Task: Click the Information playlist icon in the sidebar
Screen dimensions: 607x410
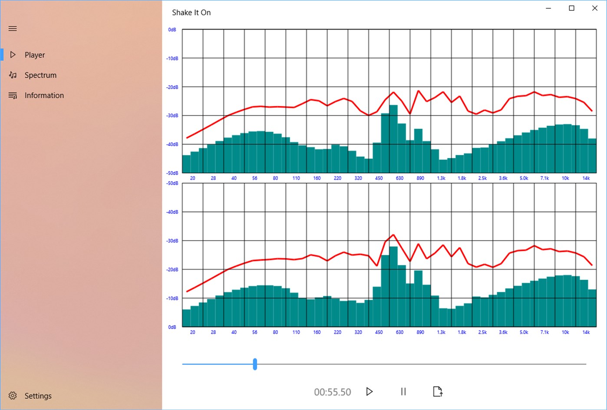Action: [12, 95]
